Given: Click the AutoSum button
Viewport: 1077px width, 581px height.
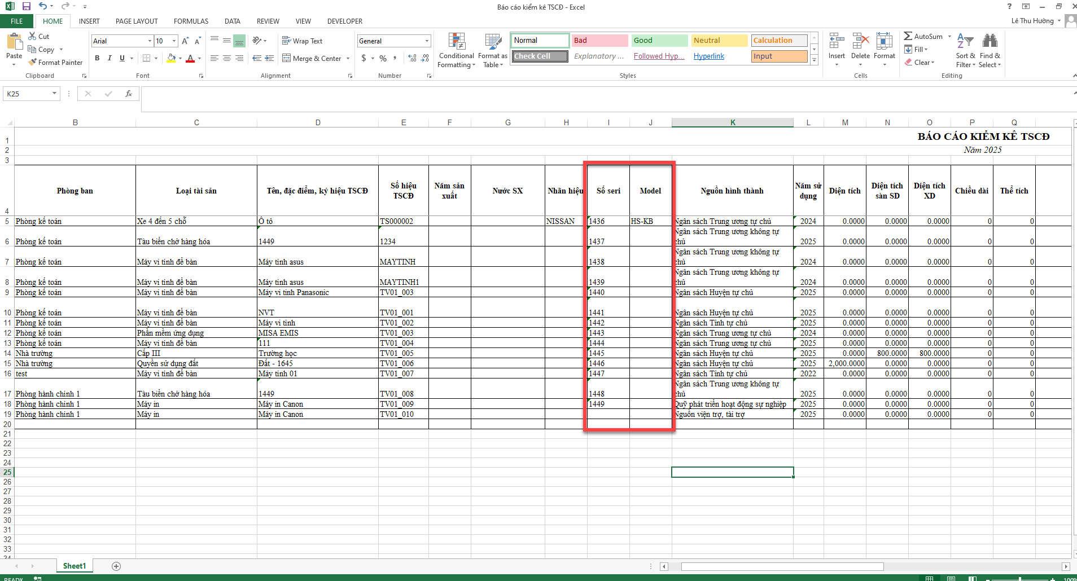Looking at the screenshot, I should click(923, 37).
